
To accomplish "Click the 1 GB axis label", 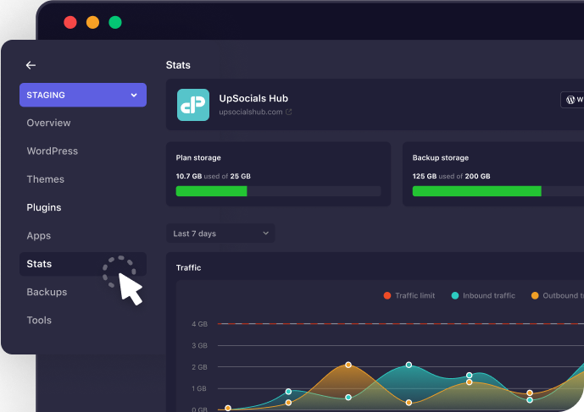I will click(199, 388).
